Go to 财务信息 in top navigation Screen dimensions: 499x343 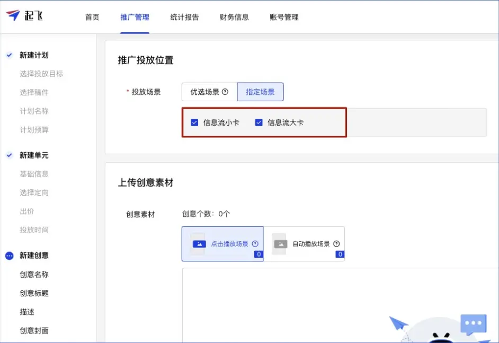[234, 17]
